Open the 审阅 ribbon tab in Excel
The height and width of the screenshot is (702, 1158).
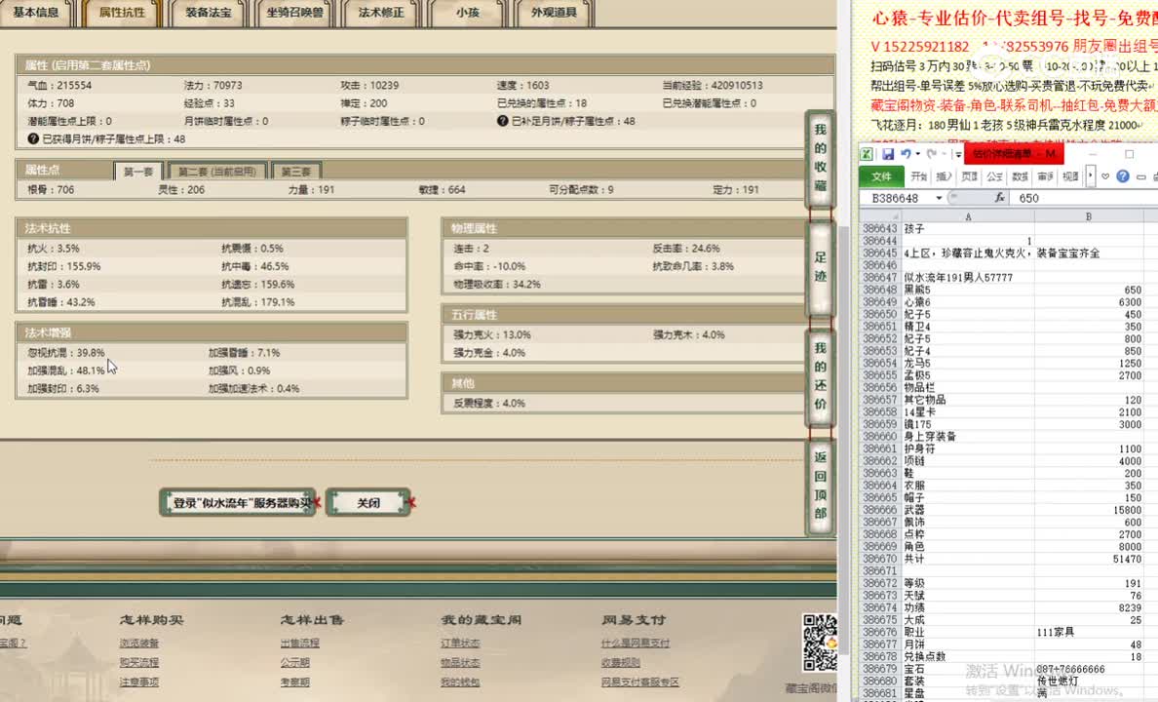click(x=1045, y=176)
